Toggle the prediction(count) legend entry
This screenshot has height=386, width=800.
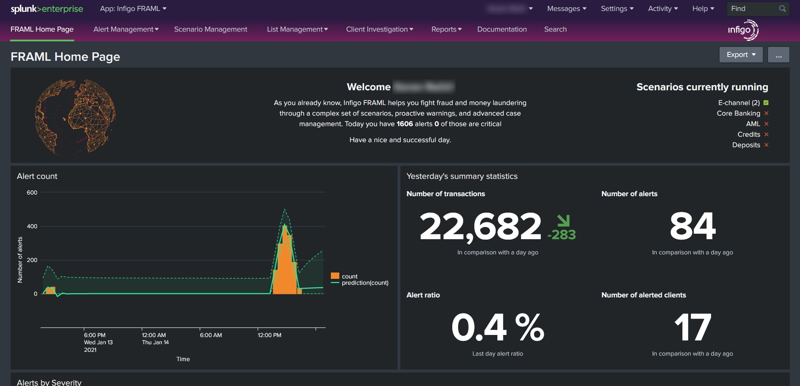coord(365,283)
